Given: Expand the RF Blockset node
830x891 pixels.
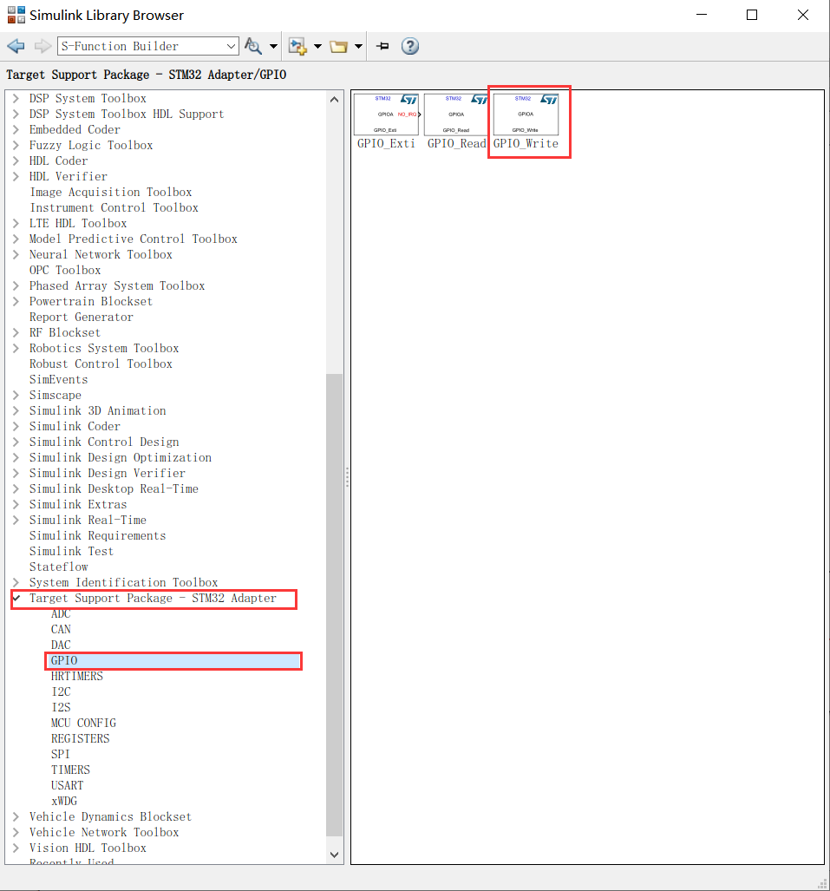Looking at the screenshot, I should coord(16,332).
